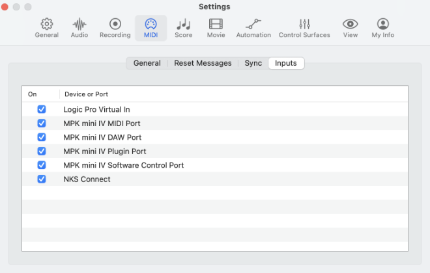Toggle MPK mini IV Plugin Port checkbox
430x273 pixels.
point(42,151)
